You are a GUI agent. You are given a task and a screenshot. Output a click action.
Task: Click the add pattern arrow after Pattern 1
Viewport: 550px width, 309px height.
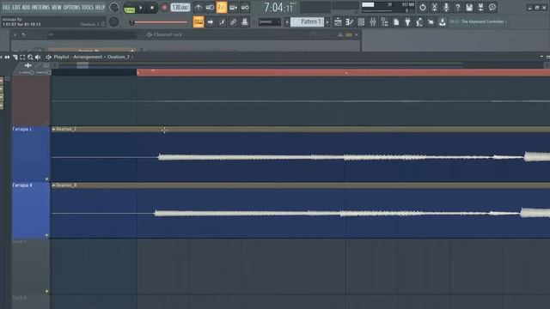[x=327, y=22]
